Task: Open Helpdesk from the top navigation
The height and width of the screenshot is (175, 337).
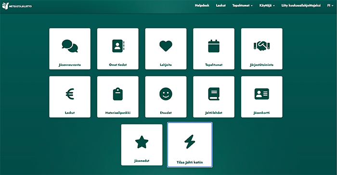Action: click(x=202, y=5)
